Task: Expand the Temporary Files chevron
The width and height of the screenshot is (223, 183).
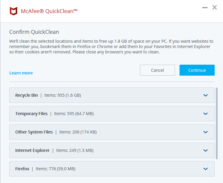Action: (205, 114)
